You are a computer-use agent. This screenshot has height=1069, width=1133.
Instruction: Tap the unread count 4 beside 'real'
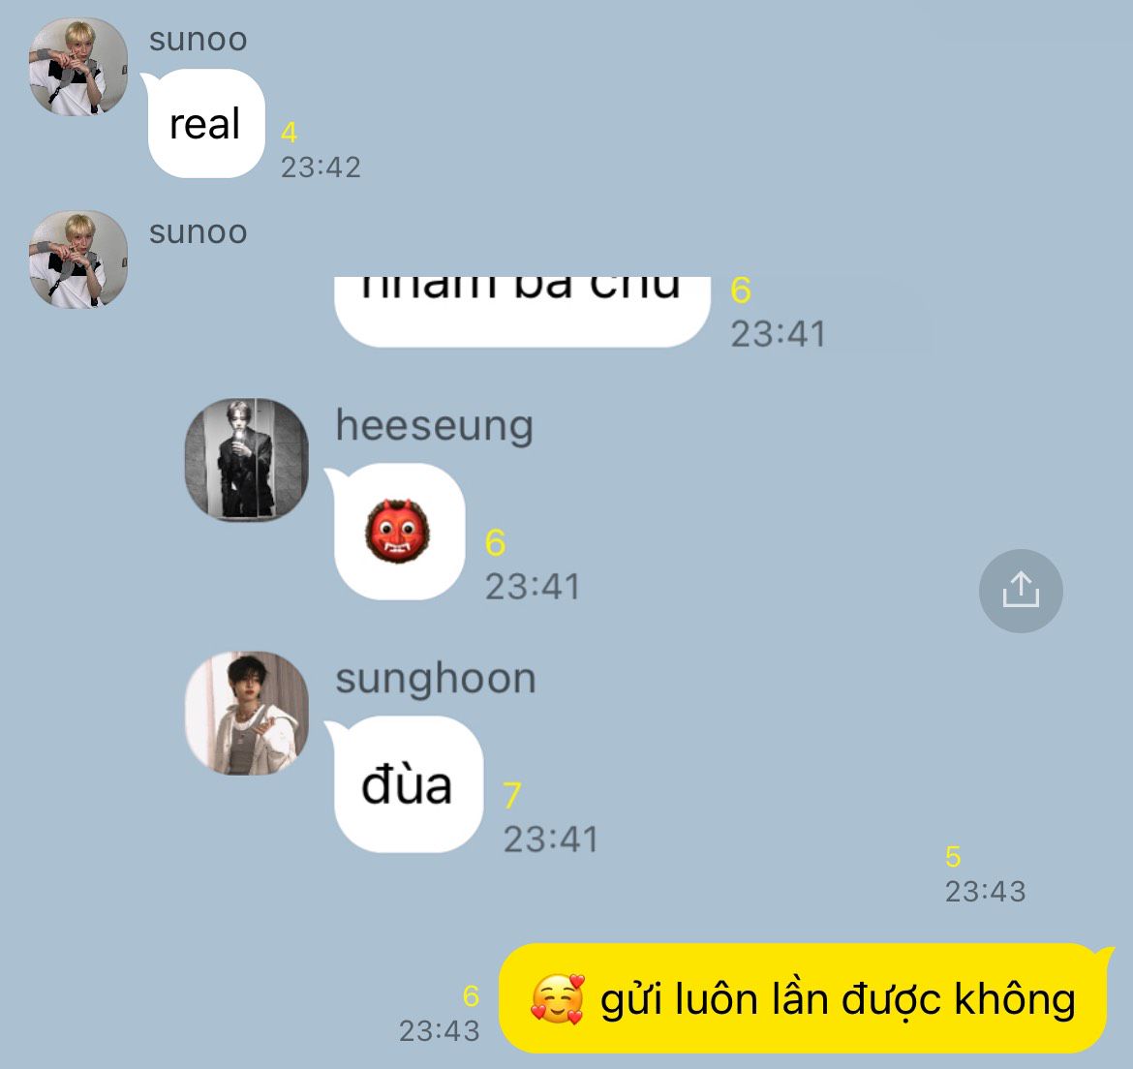289,133
